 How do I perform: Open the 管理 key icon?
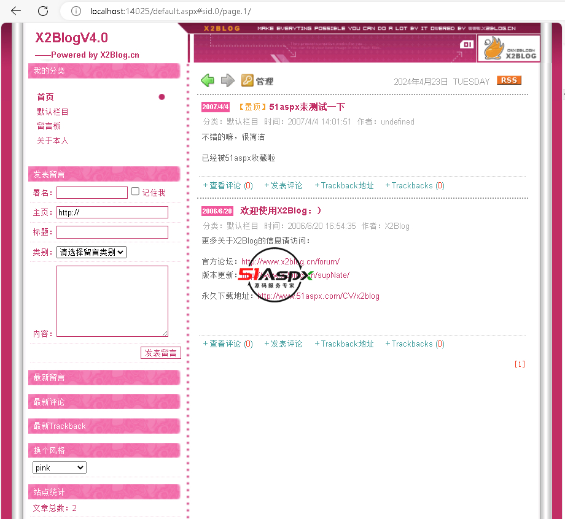(x=247, y=80)
